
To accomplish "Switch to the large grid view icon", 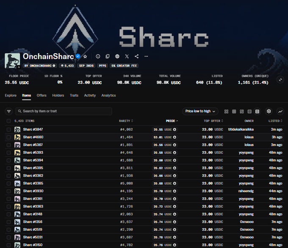I will point(226,112).
